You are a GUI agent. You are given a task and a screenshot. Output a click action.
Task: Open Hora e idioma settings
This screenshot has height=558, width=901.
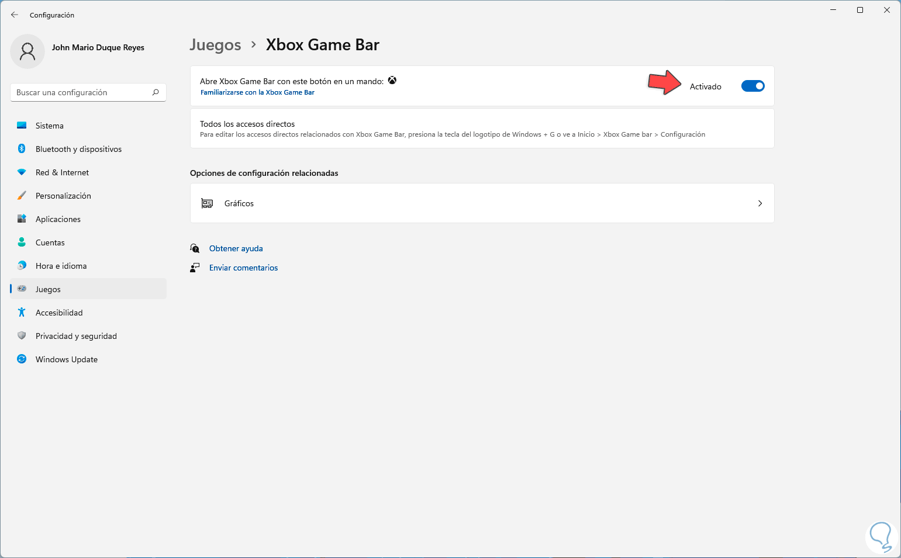pyautogui.click(x=88, y=266)
